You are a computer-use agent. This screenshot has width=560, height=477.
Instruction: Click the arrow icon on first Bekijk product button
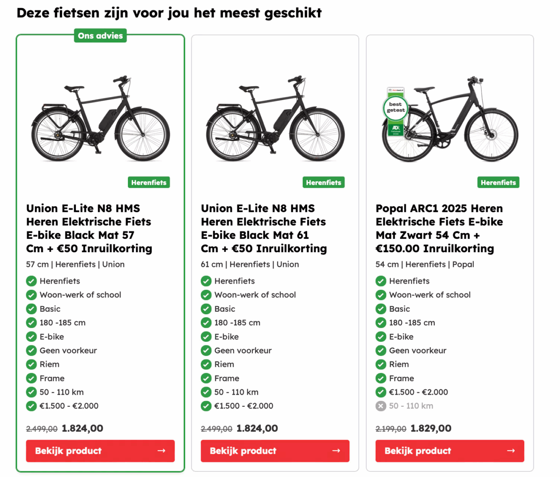(162, 451)
